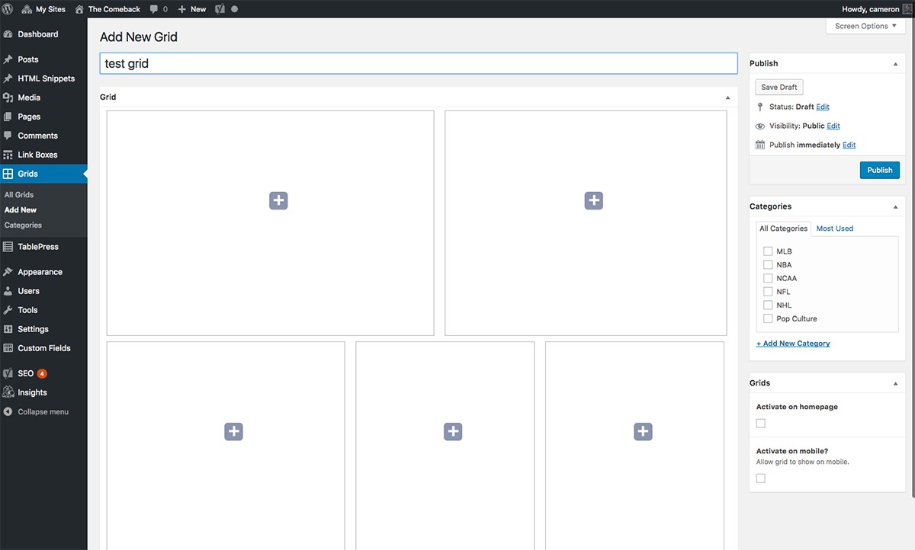Screen dimensions: 915x550
Task: Enable Activate on mobile checkbox
Action: point(761,478)
